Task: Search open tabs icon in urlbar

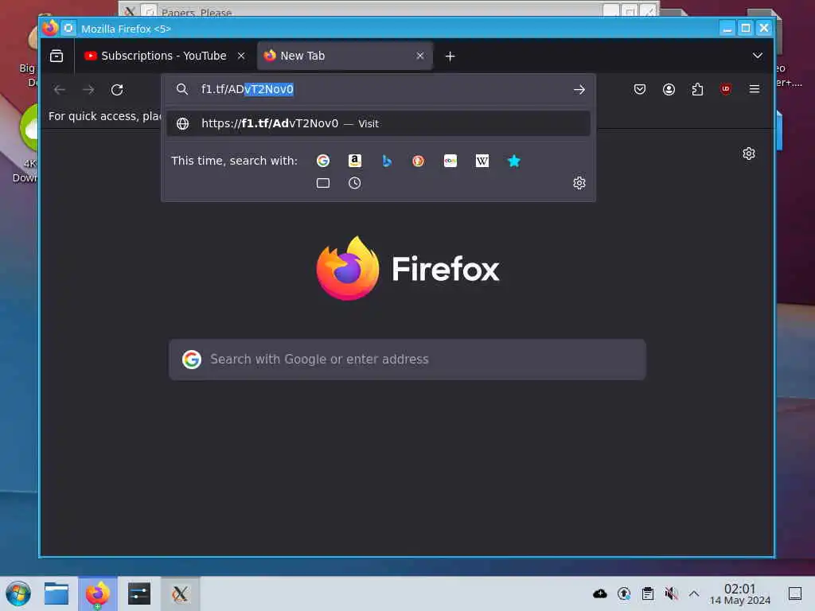Action: (323, 183)
